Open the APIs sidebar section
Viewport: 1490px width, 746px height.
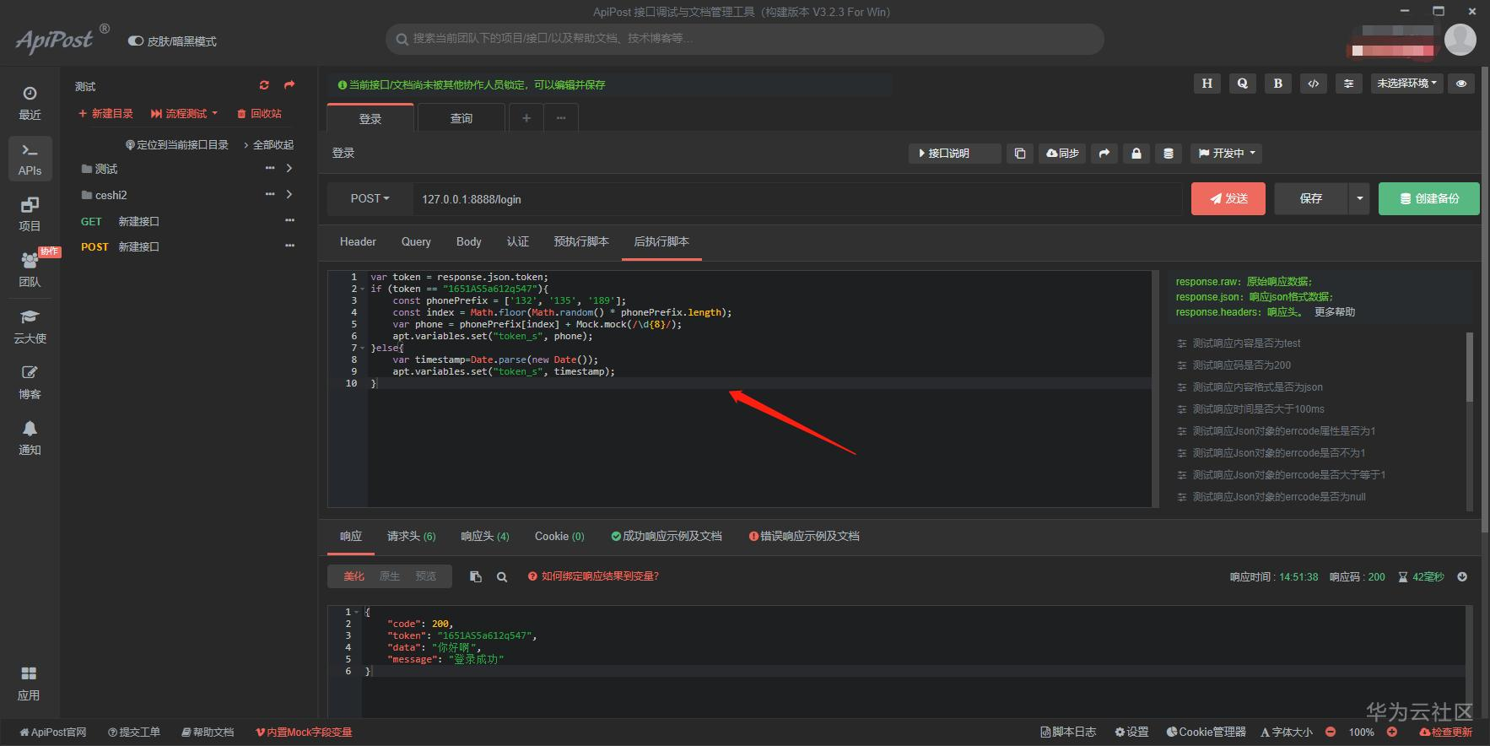pyautogui.click(x=30, y=159)
